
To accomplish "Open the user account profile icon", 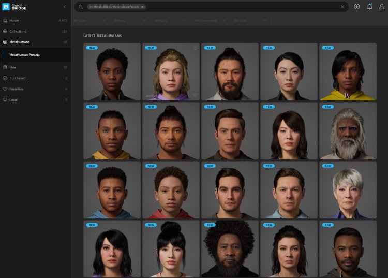I will (382, 7).
